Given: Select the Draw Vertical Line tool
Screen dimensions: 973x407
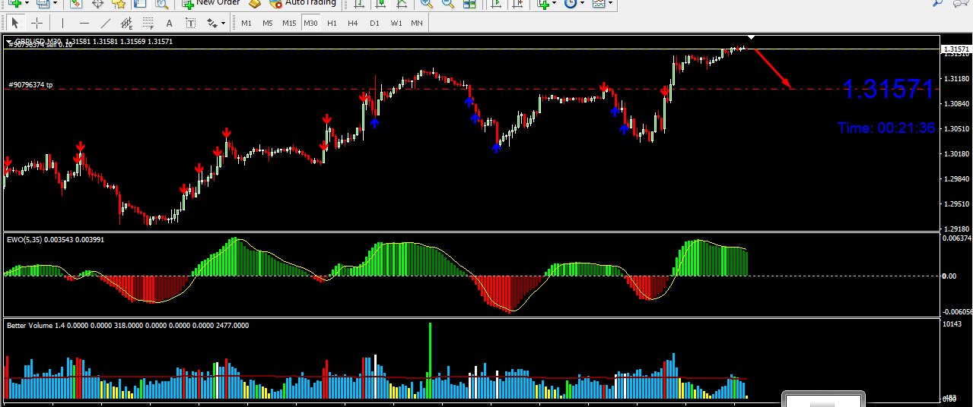Looking at the screenshot, I should pyautogui.click(x=62, y=23).
